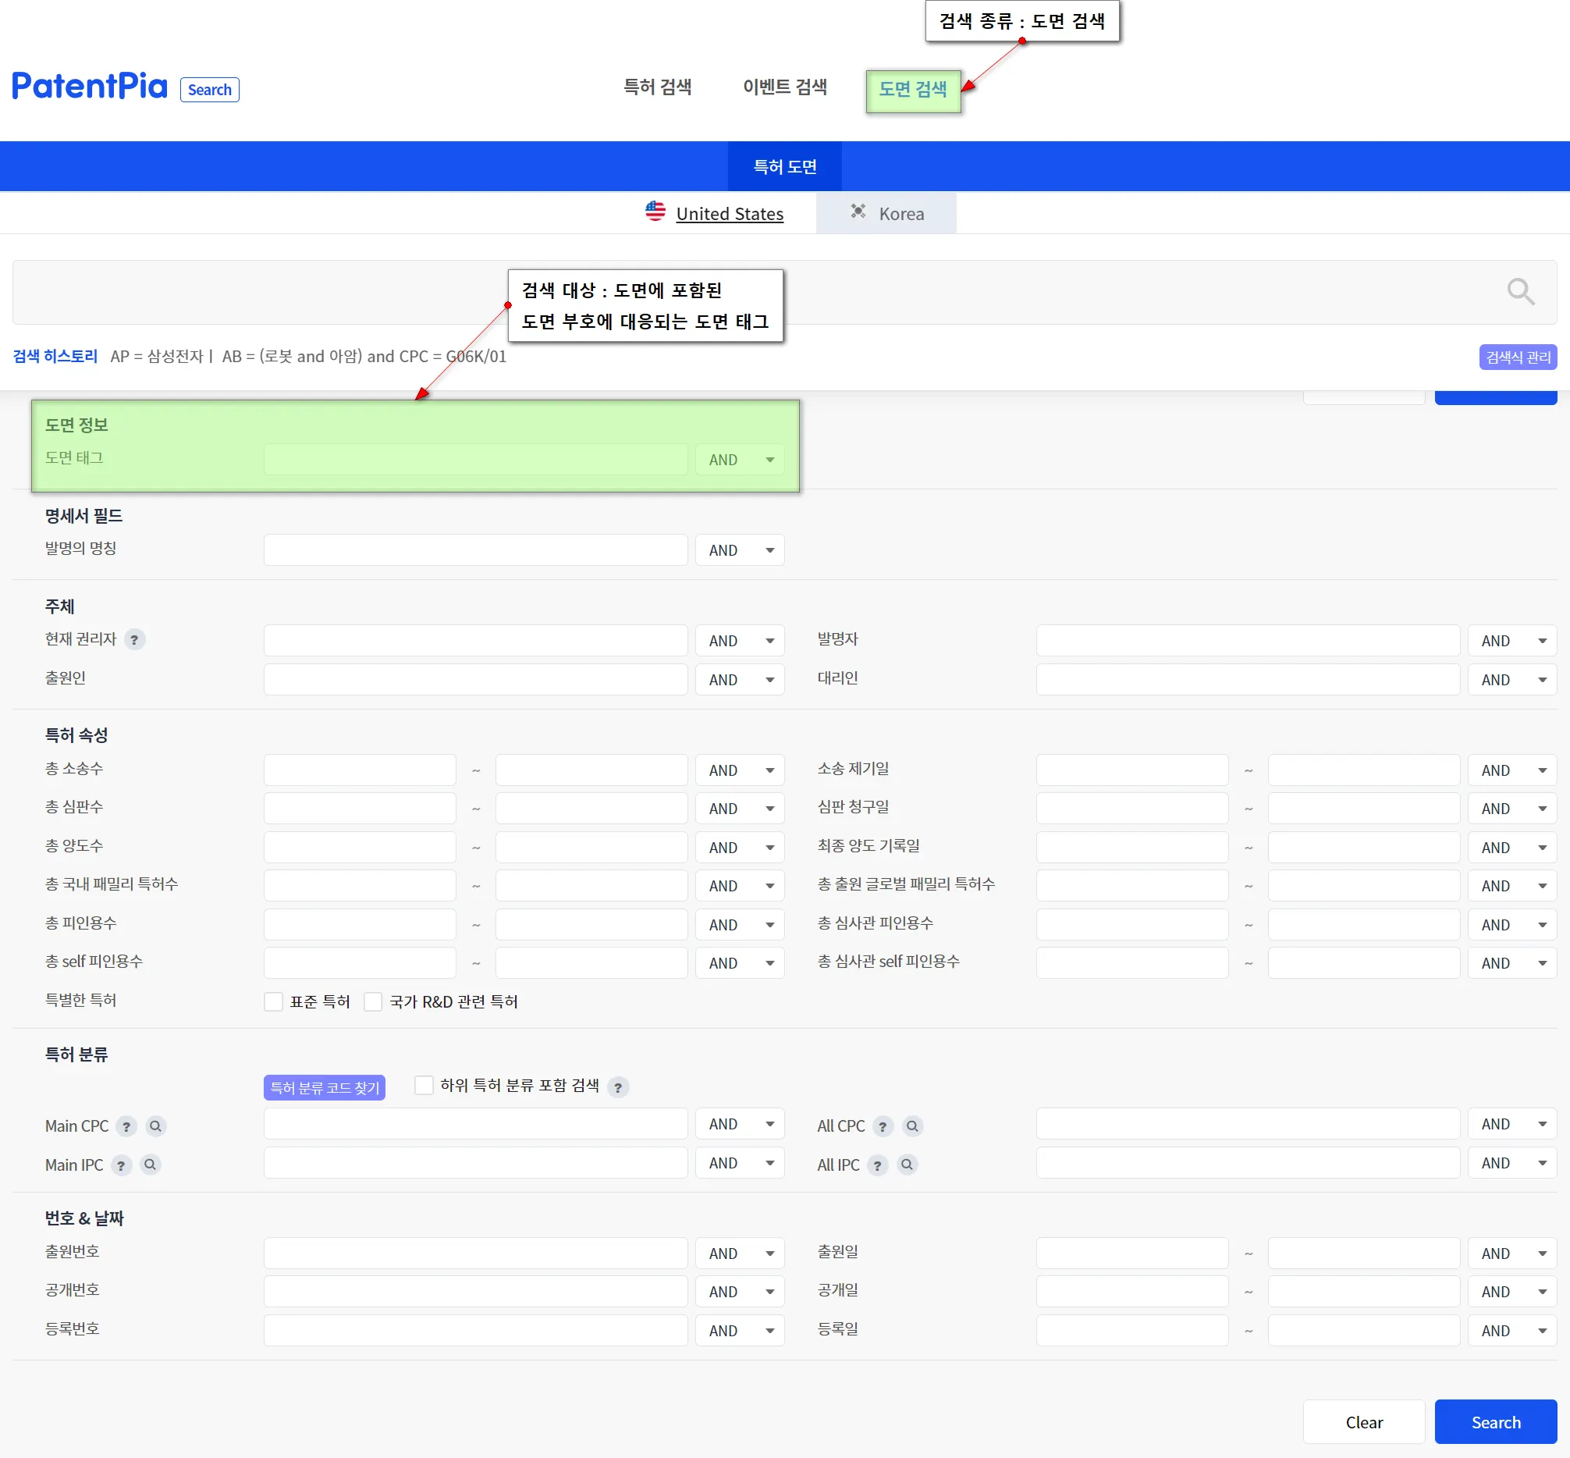Click the 출원인 input field
The height and width of the screenshot is (1458, 1570).
click(475, 679)
